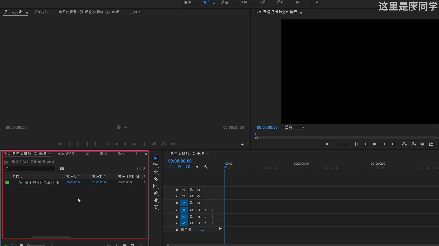439x246 pixels.
Task: Switch to 颜色 workspace
Action: pos(225,2)
